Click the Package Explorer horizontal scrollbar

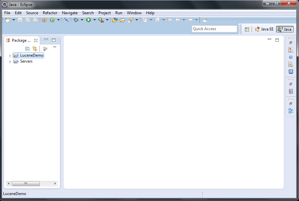[x=26, y=183]
